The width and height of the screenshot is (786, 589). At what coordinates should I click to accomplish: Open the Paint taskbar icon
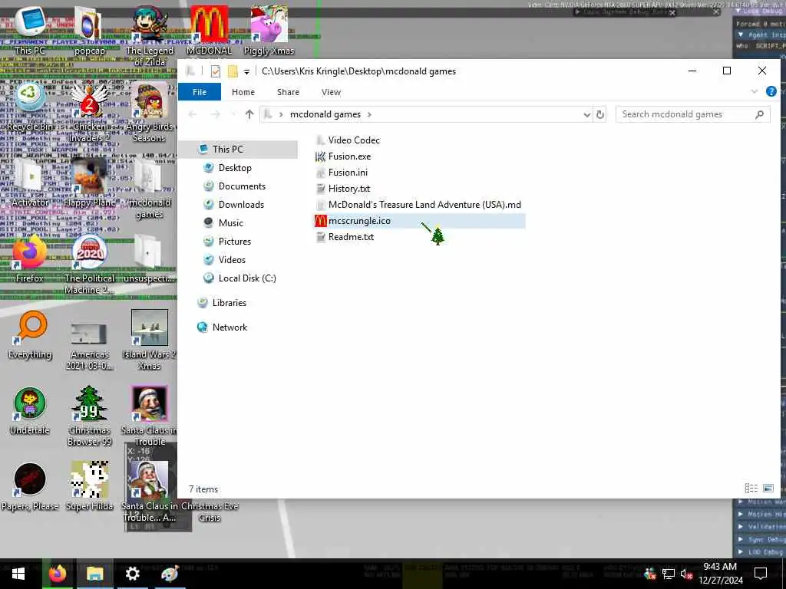coord(170,574)
